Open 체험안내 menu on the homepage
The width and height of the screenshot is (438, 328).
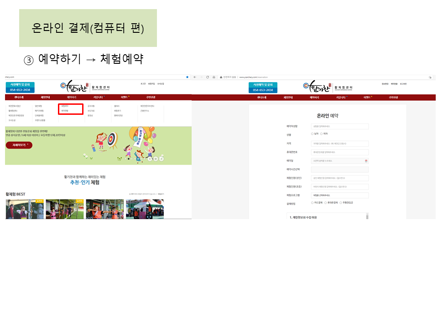coord(45,97)
